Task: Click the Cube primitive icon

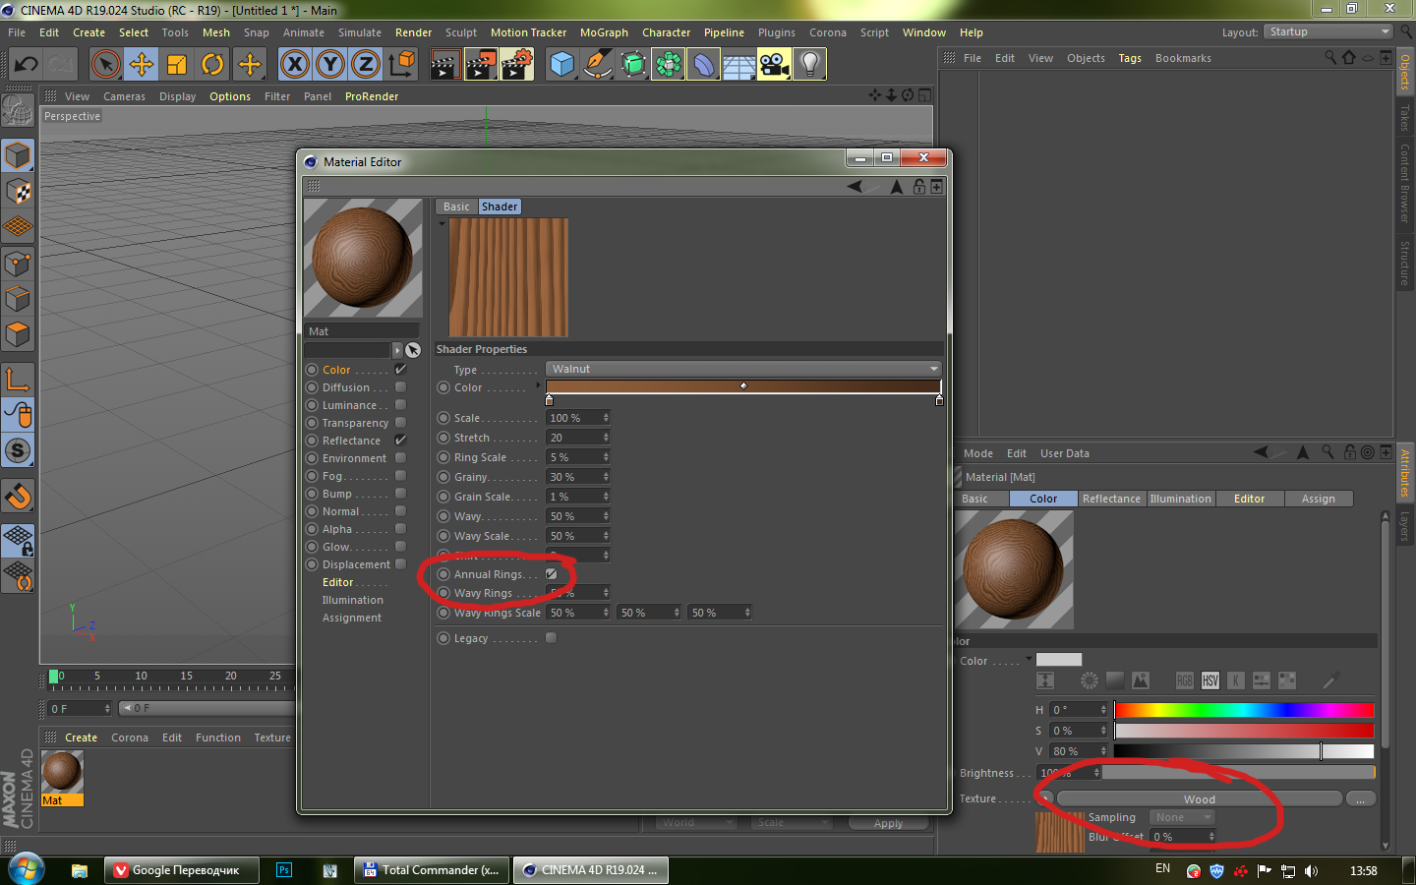Action: coord(562,65)
